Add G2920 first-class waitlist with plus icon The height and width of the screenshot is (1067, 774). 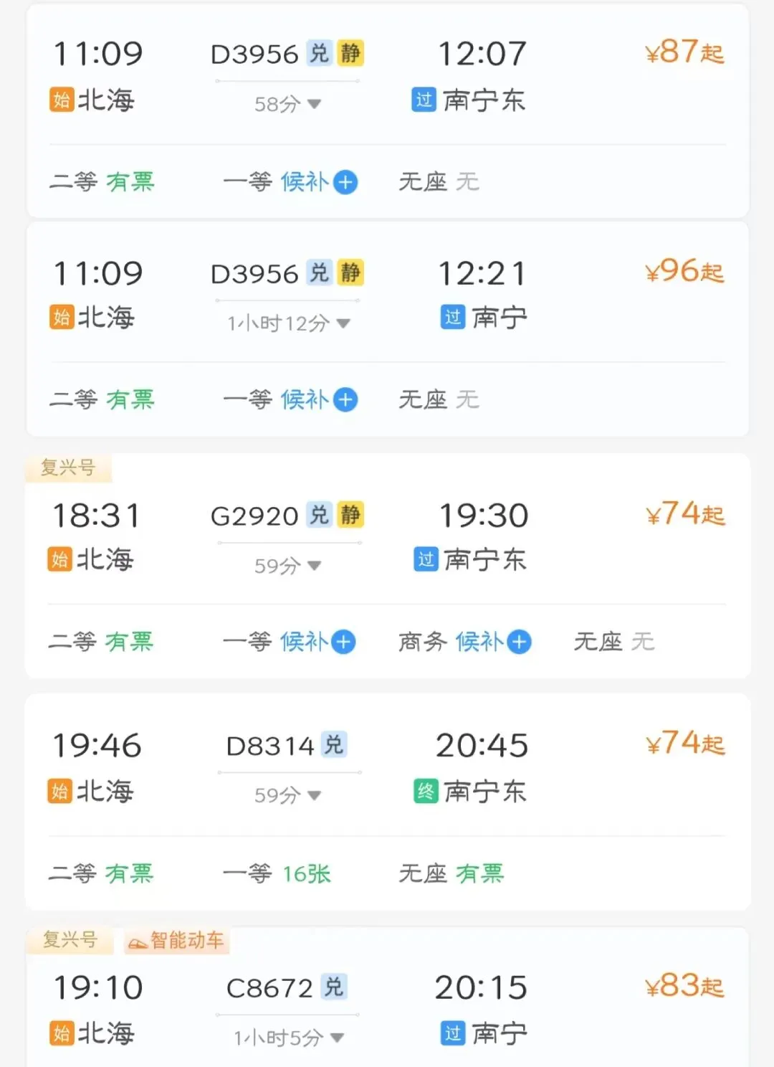click(x=344, y=642)
